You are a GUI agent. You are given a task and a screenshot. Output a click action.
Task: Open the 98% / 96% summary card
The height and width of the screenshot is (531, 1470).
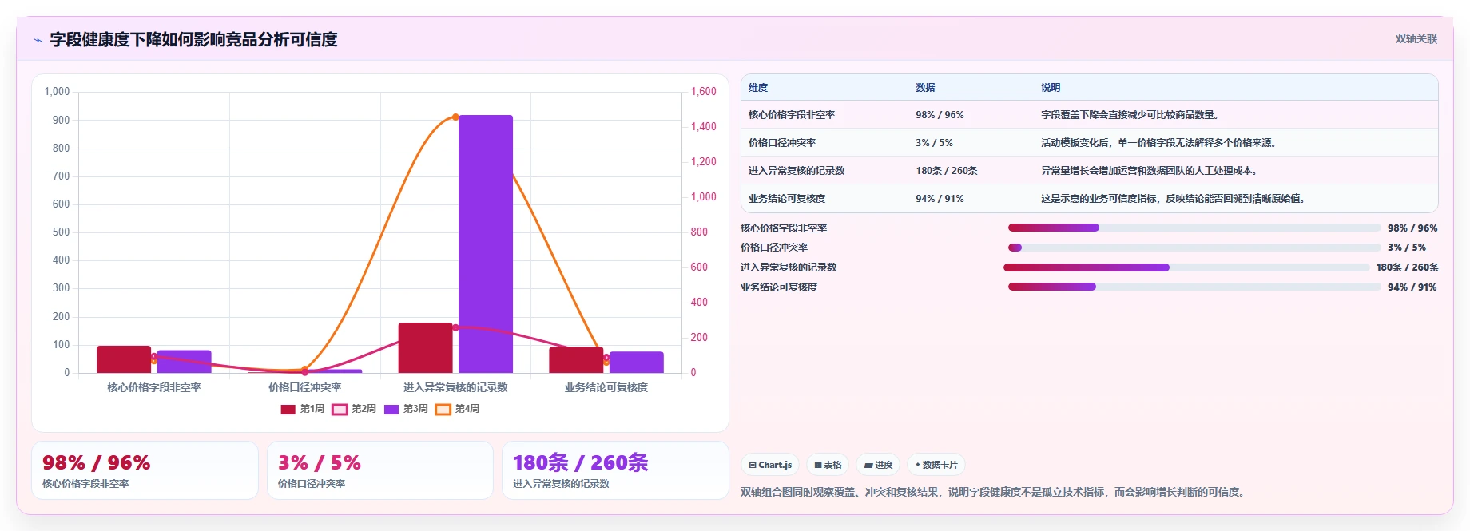pos(145,470)
